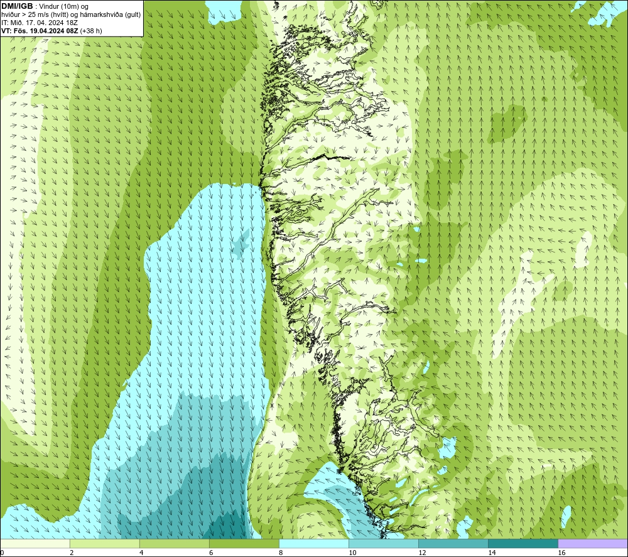The height and width of the screenshot is (557, 628).
Task: Click the 'DMI/IGB : Vindur (10m) og' title line
Action: pos(45,6)
